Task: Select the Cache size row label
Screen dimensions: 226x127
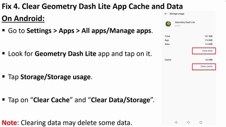Action: (168, 60)
